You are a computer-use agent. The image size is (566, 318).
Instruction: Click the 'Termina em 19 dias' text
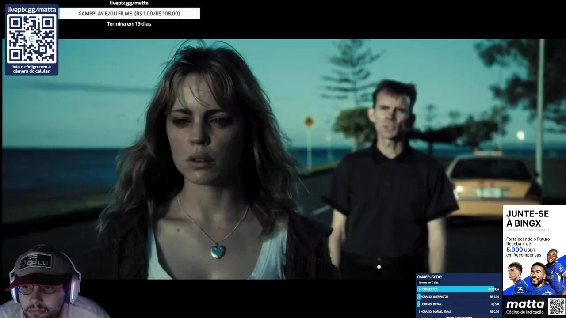pos(129,24)
